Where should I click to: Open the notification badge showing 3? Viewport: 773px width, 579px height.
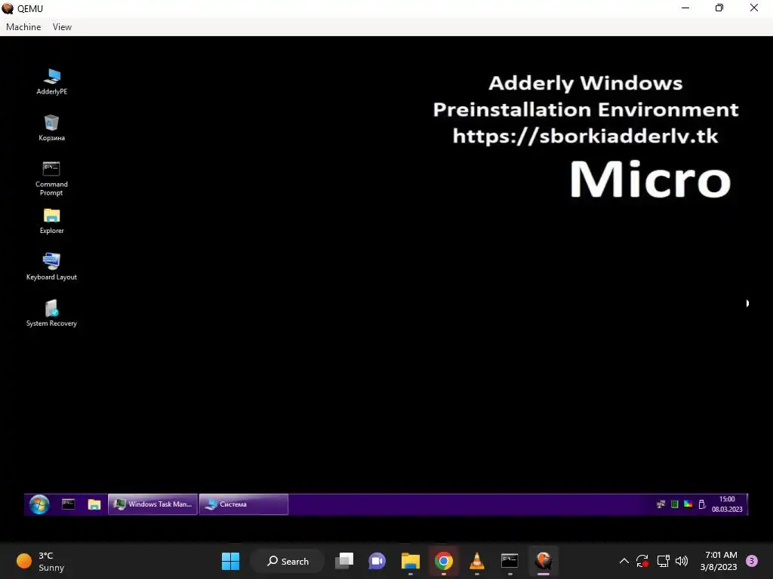click(752, 561)
